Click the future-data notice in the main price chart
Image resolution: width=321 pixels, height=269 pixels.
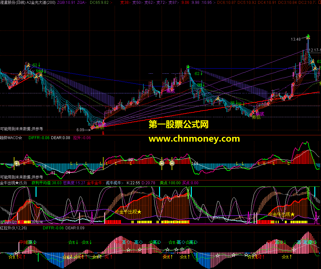(x=22, y=129)
